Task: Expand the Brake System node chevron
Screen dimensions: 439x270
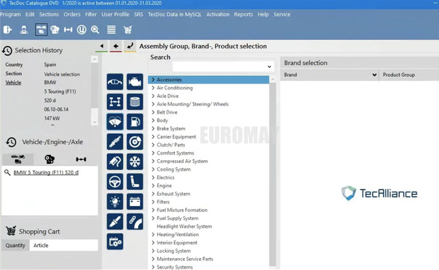Action: click(153, 128)
